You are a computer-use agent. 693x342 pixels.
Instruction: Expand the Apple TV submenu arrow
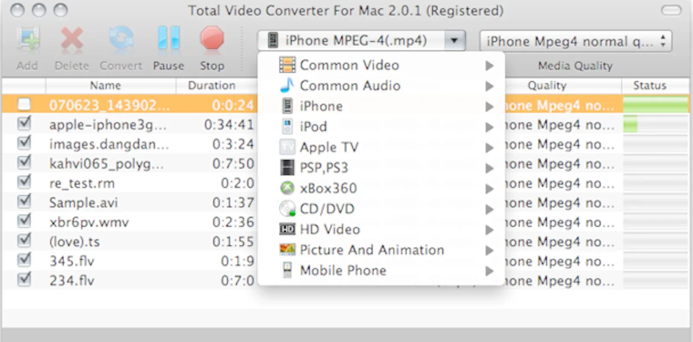tap(490, 147)
